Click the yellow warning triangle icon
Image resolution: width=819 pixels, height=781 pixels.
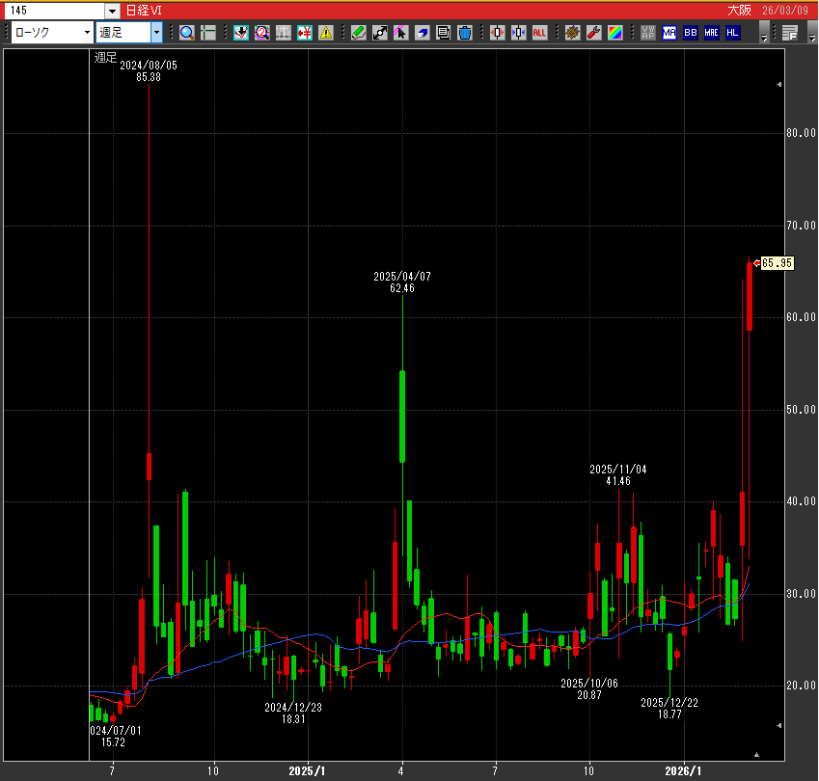pyautogui.click(x=326, y=33)
